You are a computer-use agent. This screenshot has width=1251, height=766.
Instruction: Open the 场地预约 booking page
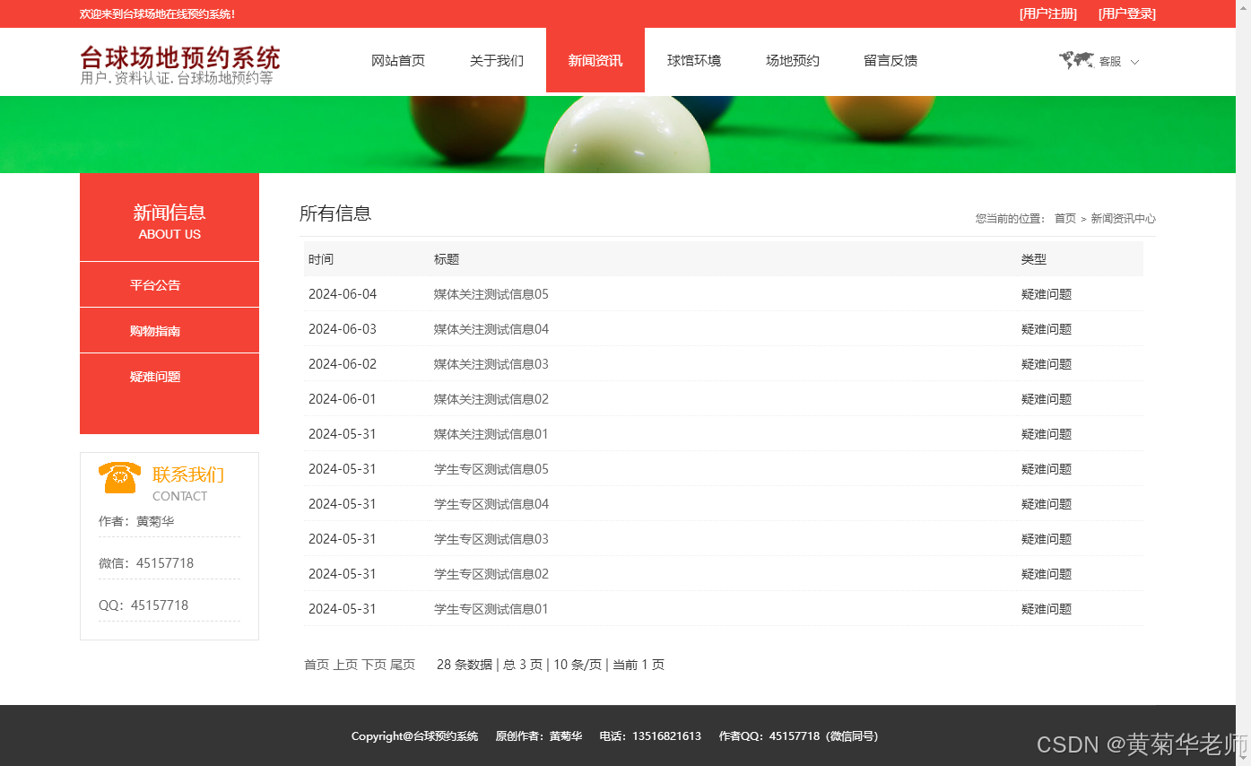tap(792, 60)
